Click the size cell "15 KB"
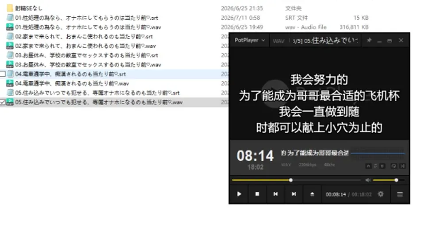 (x=361, y=18)
